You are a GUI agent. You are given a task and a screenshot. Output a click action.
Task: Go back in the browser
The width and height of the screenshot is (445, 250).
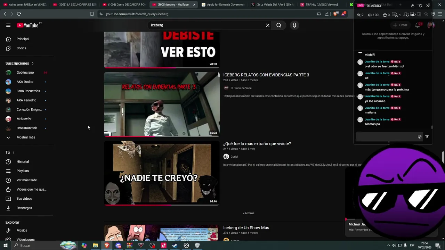5,14
